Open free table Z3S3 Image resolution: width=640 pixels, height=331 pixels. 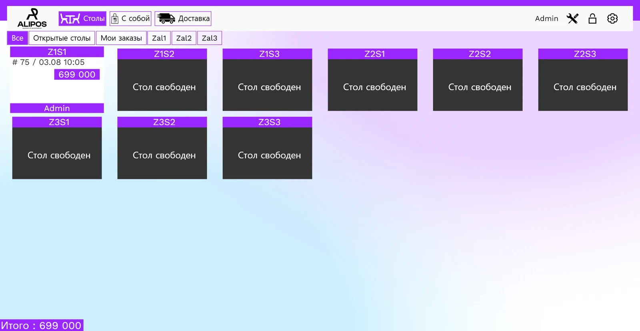(267, 148)
